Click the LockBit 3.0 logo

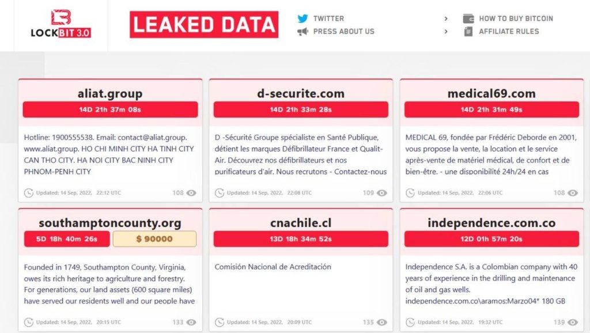point(60,24)
